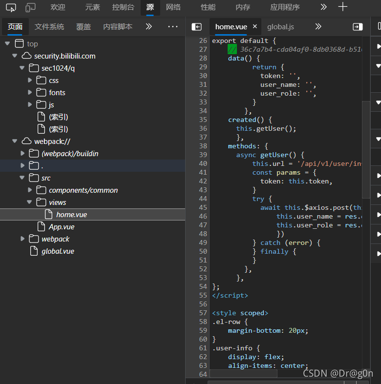381x384 pixels.
Task: Collapse the views folder
Action: [29, 202]
